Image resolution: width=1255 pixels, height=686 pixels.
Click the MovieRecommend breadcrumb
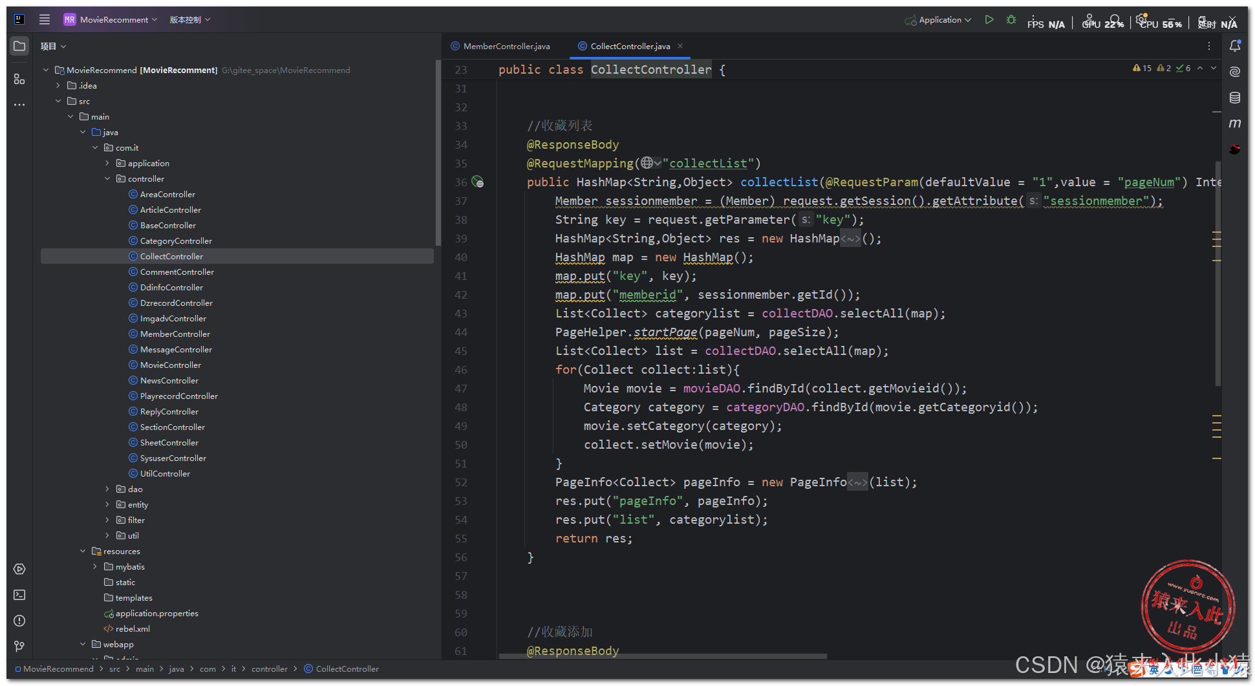coord(58,669)
